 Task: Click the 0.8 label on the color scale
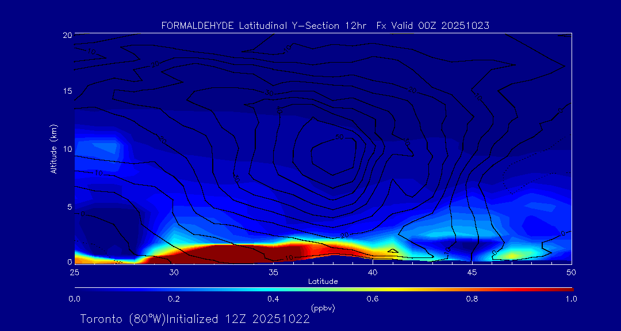472,299
